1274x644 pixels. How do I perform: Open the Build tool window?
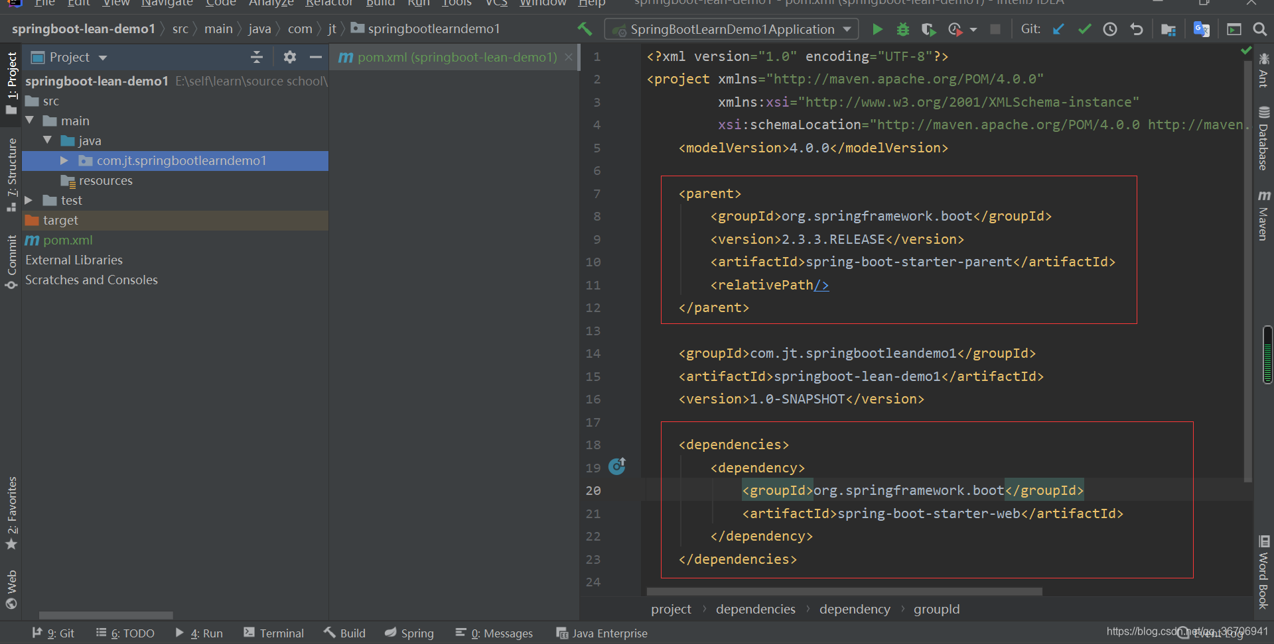345,633
